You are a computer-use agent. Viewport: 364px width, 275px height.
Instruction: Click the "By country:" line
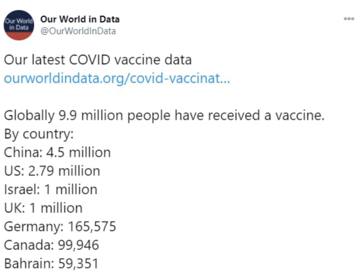[39, 134]
